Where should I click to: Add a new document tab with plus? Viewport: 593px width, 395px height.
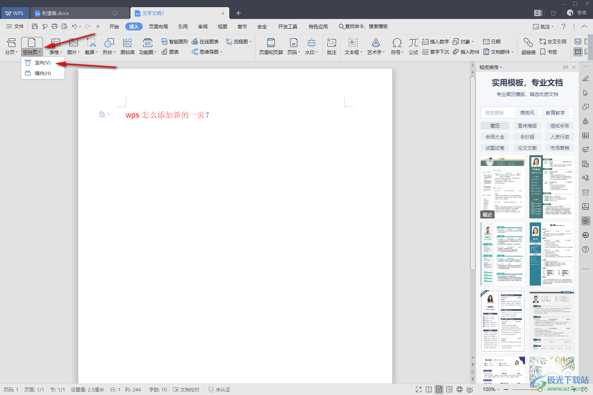[238, 13]
